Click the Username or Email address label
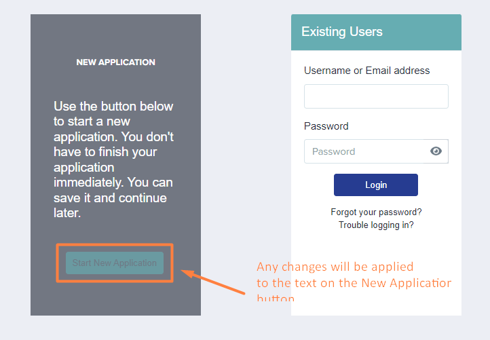This screenshot has width=490, height=340. coord(367,71)
